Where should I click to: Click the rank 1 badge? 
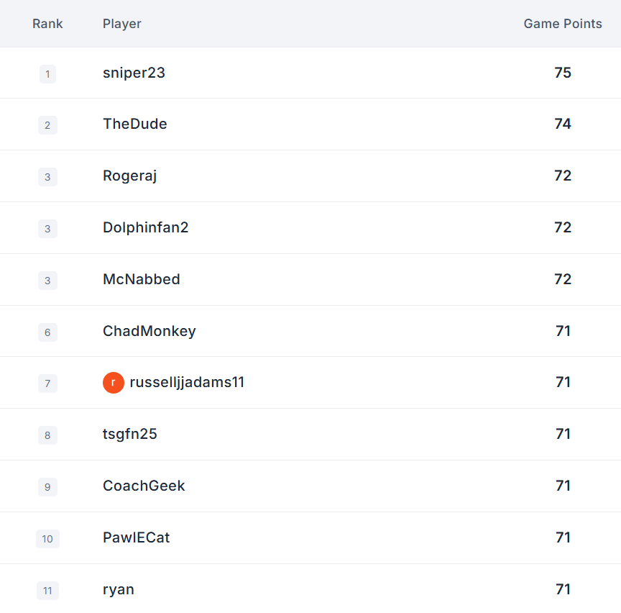(47, 74)
